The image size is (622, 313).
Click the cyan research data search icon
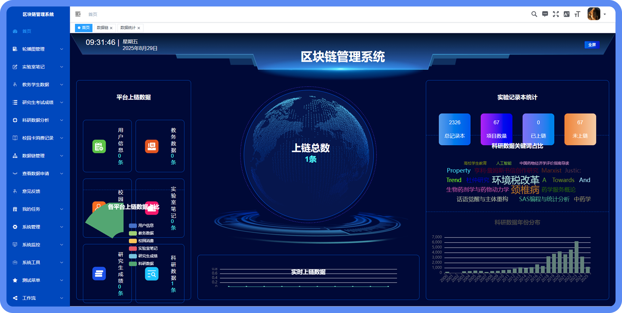click(x=152, y=274)
